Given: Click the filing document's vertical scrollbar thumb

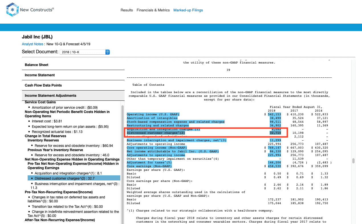Looking at the screenshot, I should 353,161.
